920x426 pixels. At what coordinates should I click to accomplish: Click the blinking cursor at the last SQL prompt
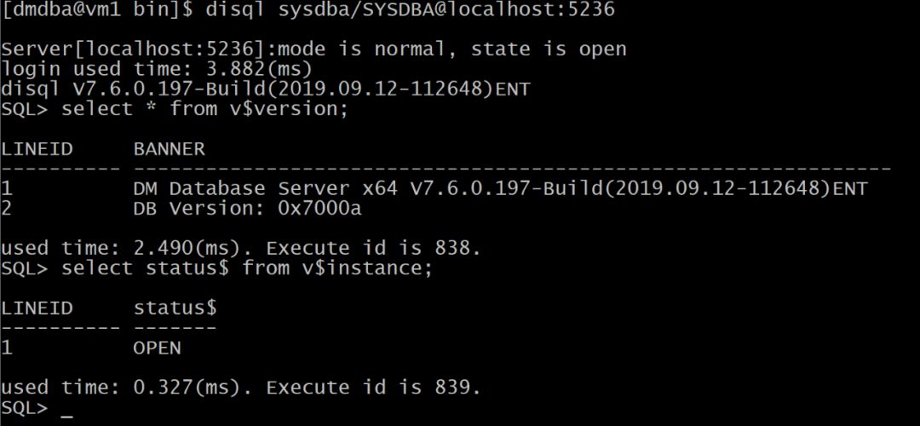pos(67,412)
